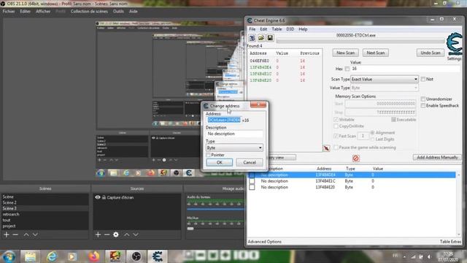Click the red no-entry clear list icon
Image resolution: width=467 pixels, height=263 pixels.
(355, 158)
